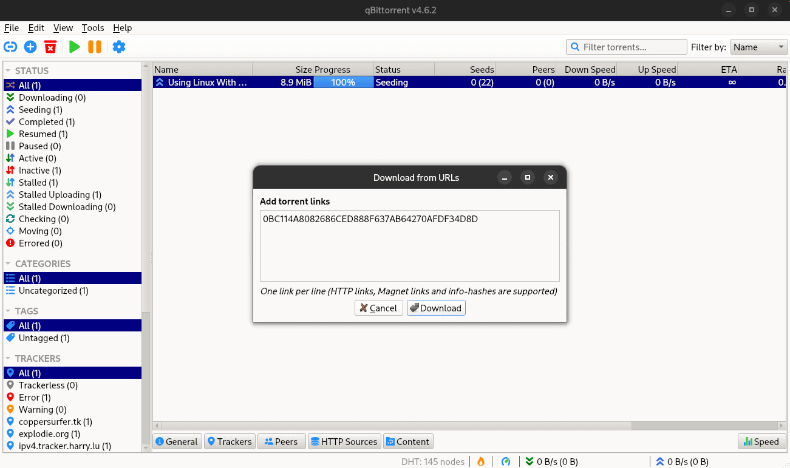Open the Help menu

click(x=122, y=28)
